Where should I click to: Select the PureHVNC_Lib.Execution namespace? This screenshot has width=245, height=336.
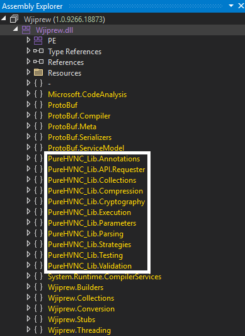tap(89, 212)
